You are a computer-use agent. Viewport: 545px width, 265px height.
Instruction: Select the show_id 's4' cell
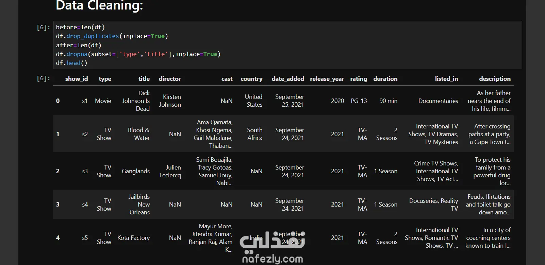click(85, 205)
